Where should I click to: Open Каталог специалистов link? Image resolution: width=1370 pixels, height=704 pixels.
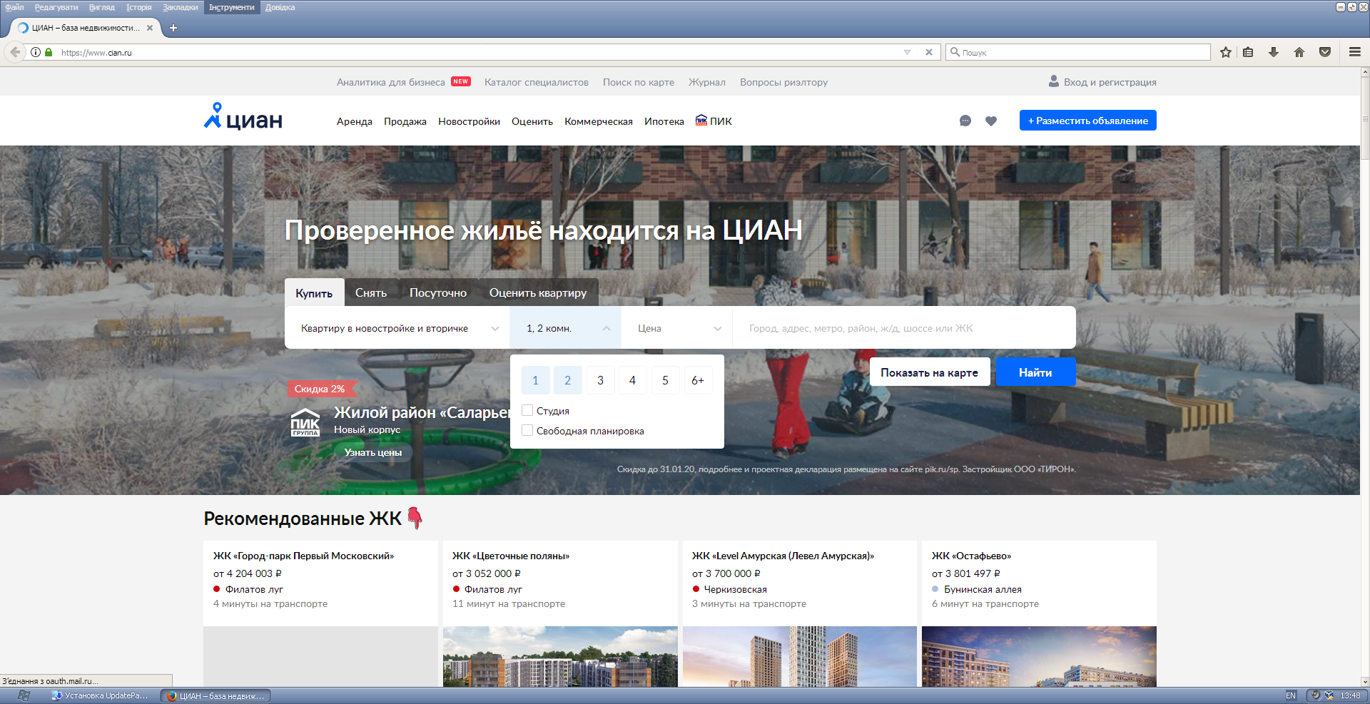click(x=537, y=82)
